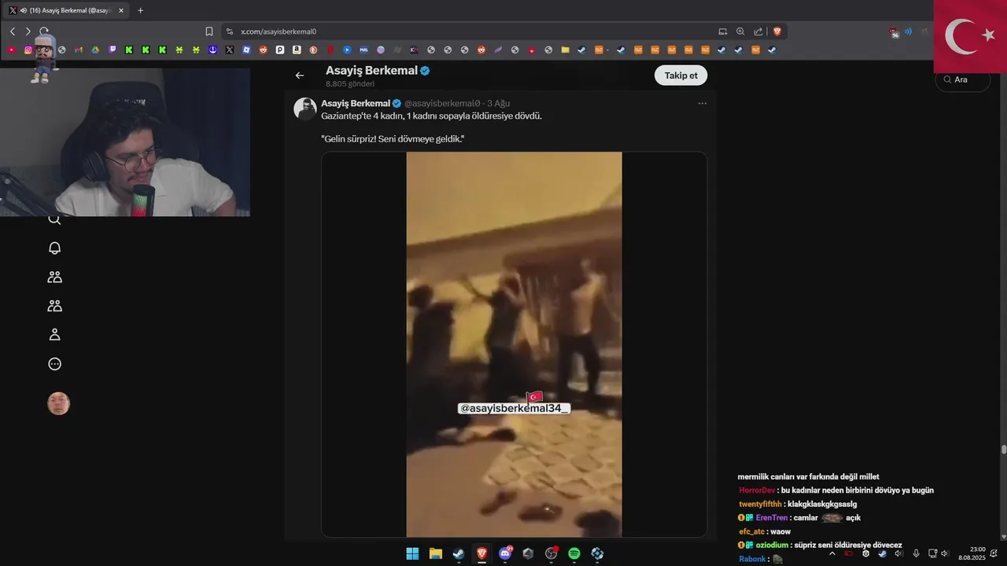Image resolution: width=1007 pixels, height=566 pixels.
Task: Open File Explorer from the taskbar
Action: pyautogui.click(x=436, y=553)
